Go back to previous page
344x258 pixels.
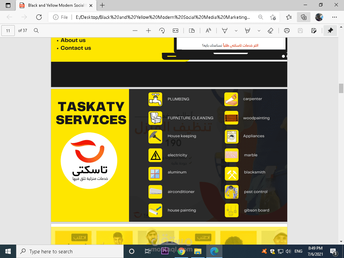pos(9,17)
